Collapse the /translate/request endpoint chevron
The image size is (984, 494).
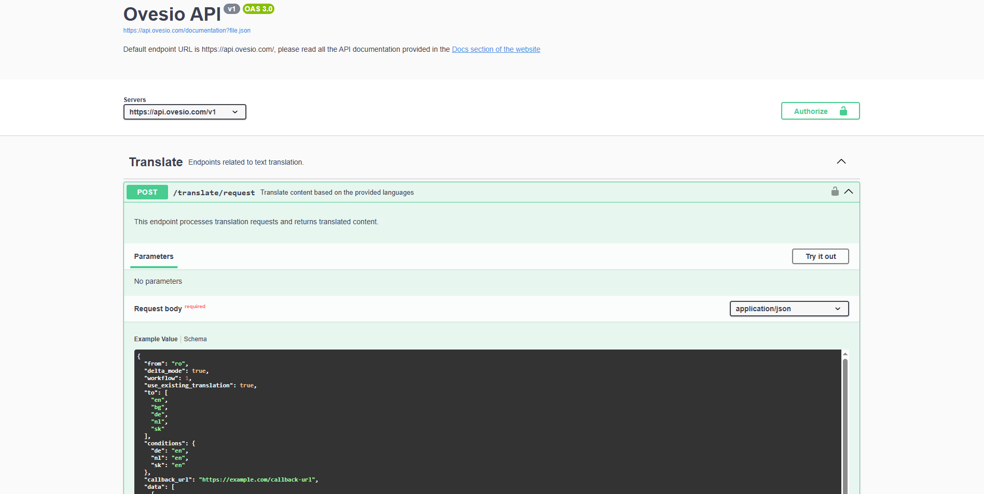(x=849, y=192)
